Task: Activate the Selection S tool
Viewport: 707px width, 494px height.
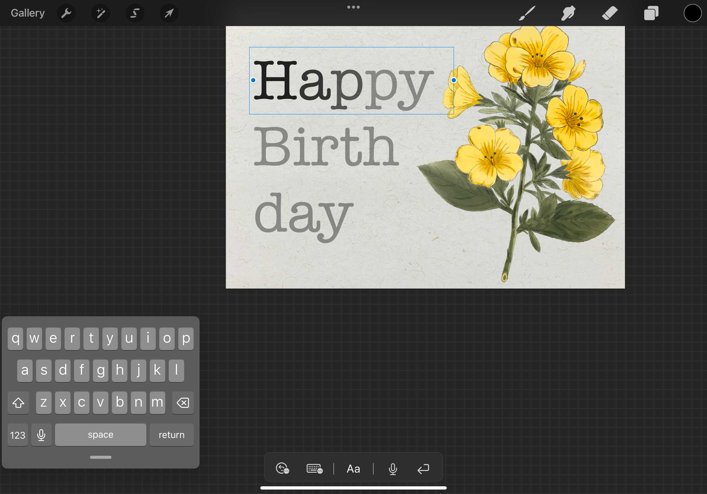Action: pyautogui.click(x=135, y=13)
